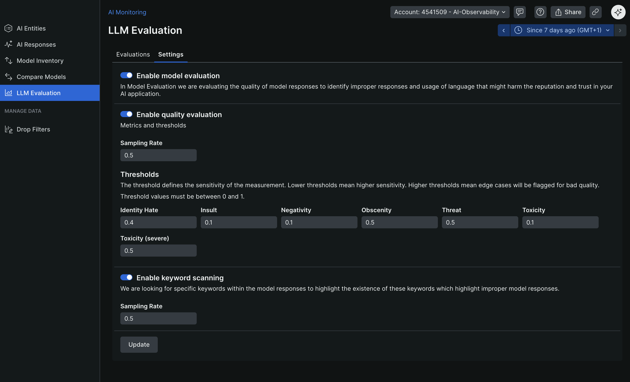Open the AI Entities panel
Viewport: 630px width, 382px height.
(31, 28)
